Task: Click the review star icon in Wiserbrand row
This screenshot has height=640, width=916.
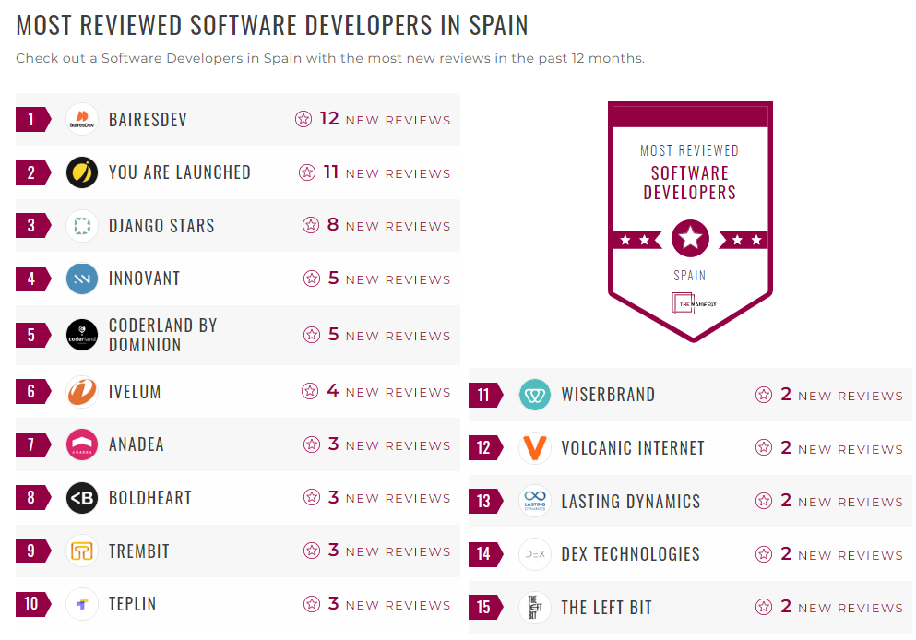Action: [764, 395]
